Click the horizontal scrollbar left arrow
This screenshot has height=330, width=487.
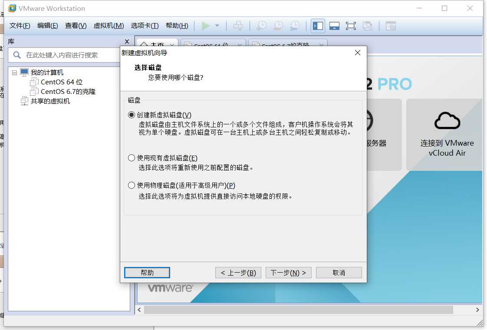click(139, 310)
